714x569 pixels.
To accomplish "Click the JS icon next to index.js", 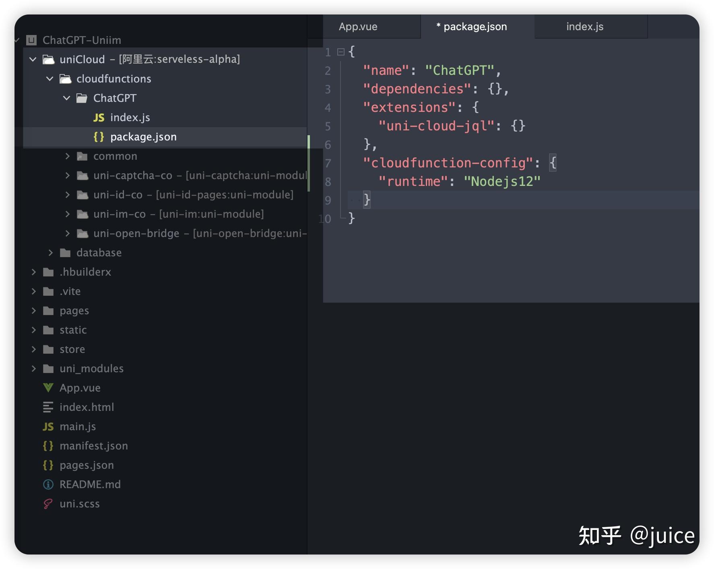I will (x=98, y=117).
